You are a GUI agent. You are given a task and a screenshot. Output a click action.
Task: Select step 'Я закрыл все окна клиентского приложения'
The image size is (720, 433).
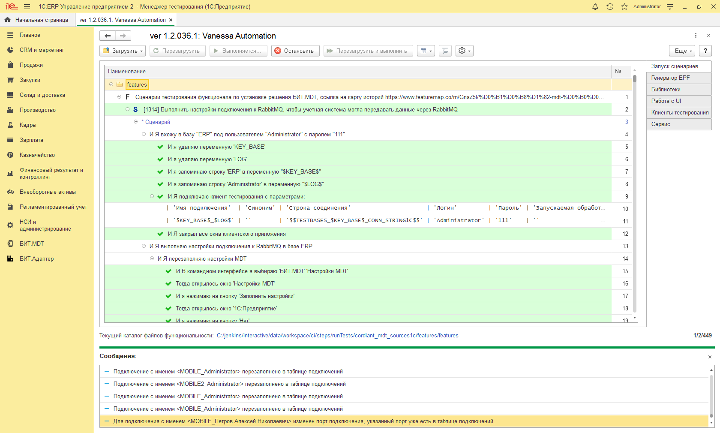pos(358,234)
